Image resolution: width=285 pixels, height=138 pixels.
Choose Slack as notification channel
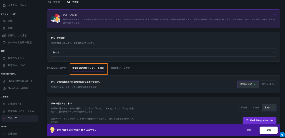point(256,108)
